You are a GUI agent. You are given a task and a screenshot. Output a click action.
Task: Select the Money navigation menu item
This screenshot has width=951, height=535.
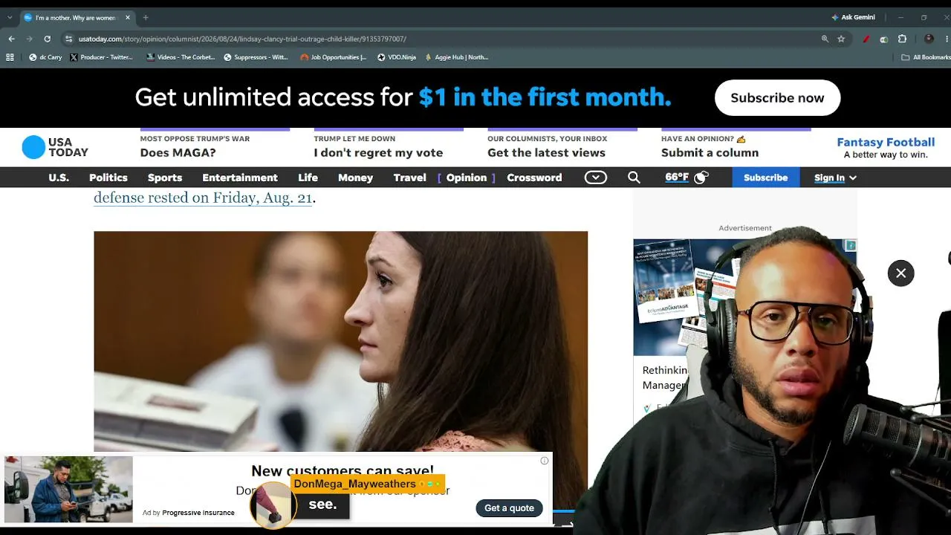[356, 178]
